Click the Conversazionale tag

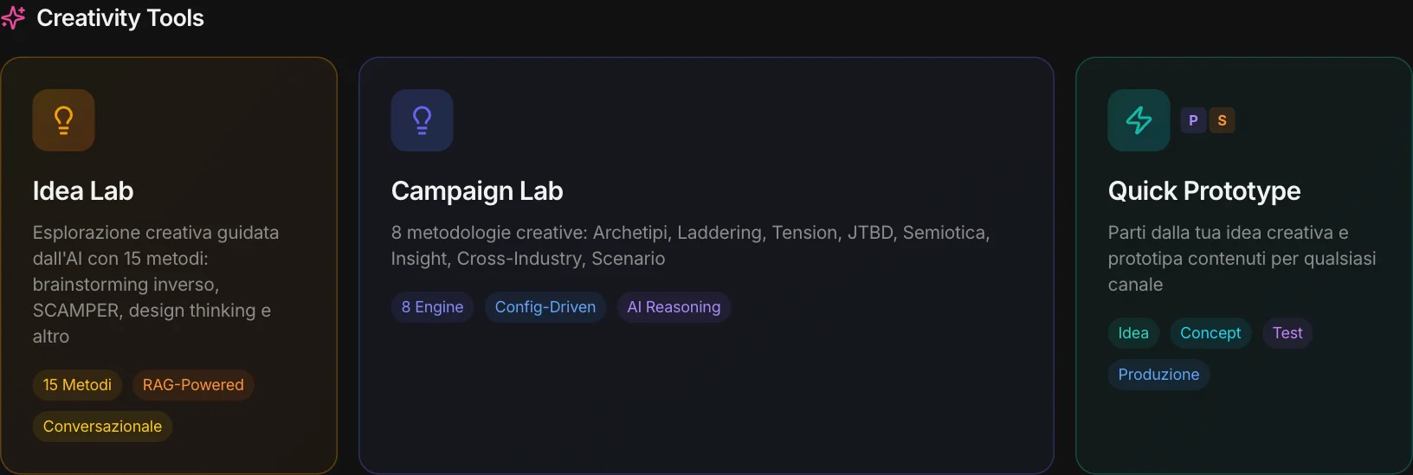(102, 427)
